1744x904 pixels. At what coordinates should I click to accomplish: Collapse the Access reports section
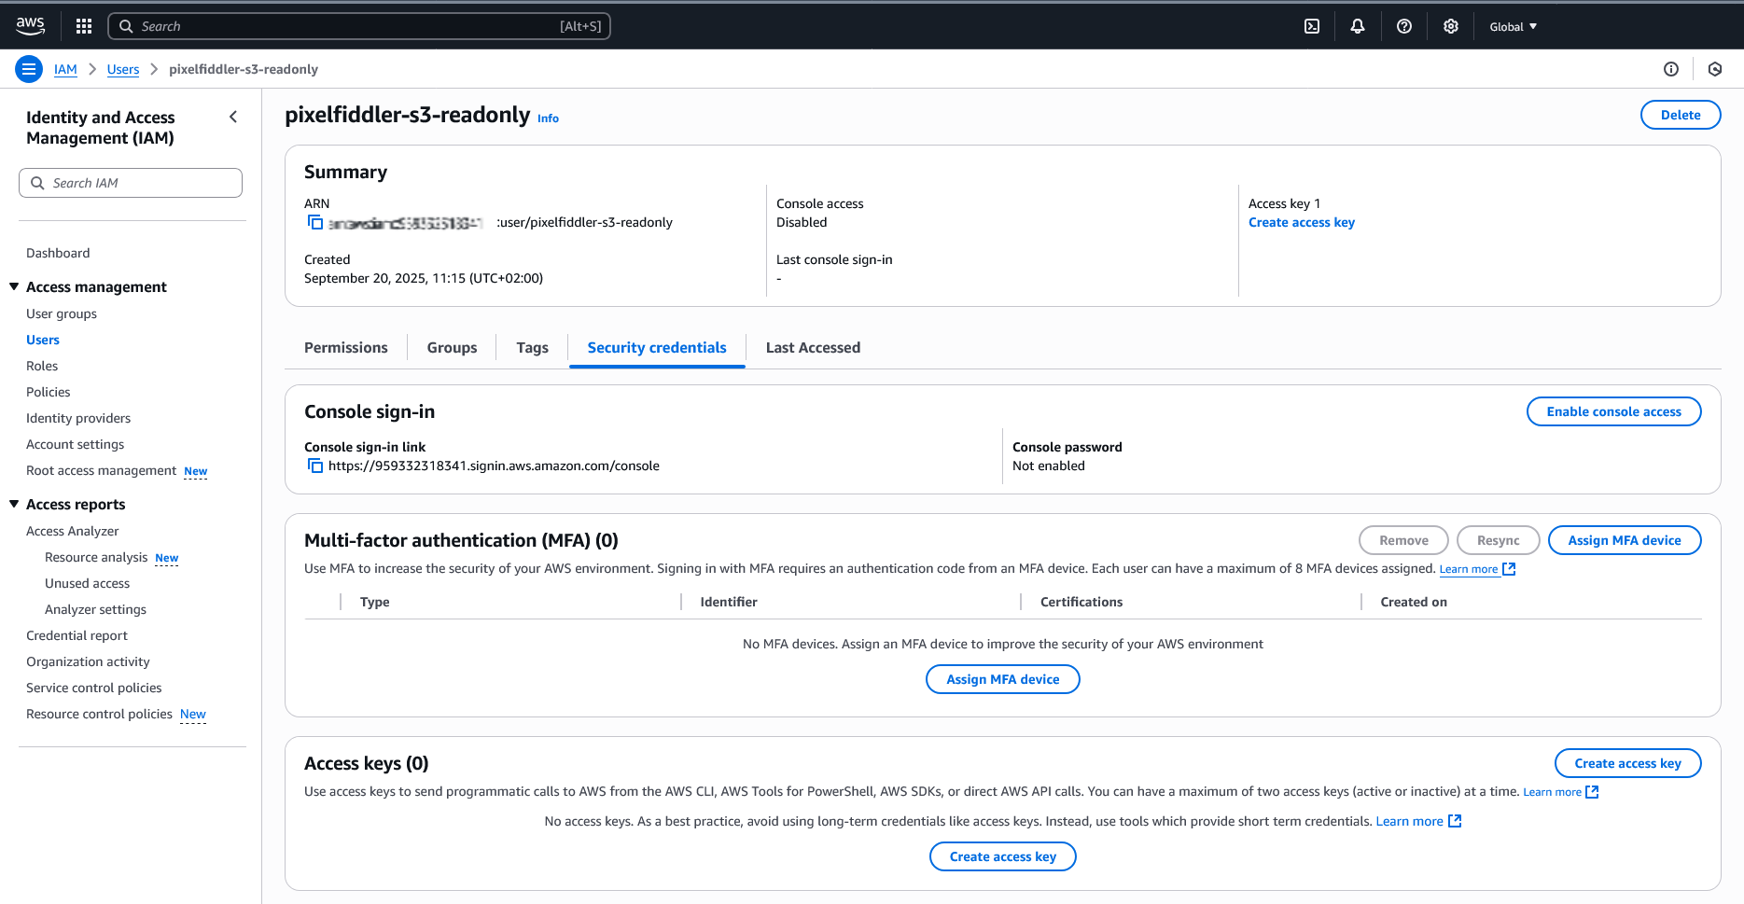(14, 505)
